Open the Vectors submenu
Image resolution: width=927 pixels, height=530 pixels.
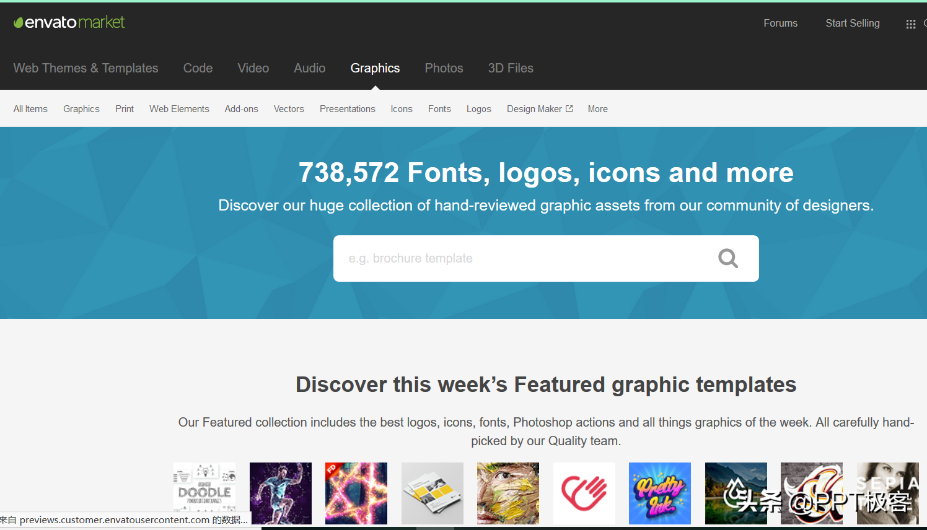289,109
